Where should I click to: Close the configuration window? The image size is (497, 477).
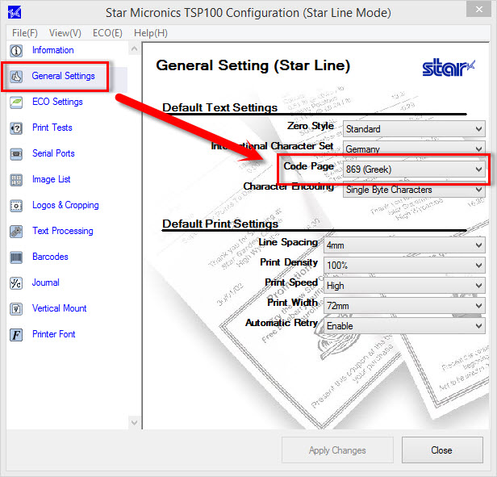pyautogui.click(x=478, y=10)
